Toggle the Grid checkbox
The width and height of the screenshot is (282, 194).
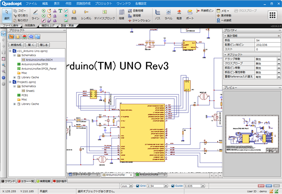pos(138,186)
